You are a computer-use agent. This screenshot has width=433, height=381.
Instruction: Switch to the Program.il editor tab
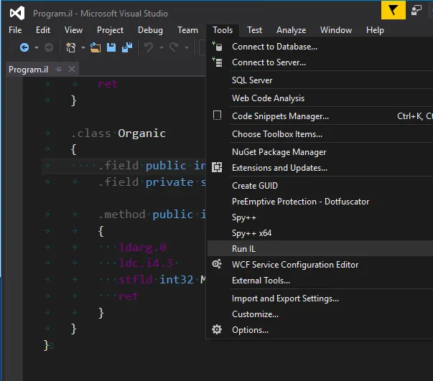point(29,70)
